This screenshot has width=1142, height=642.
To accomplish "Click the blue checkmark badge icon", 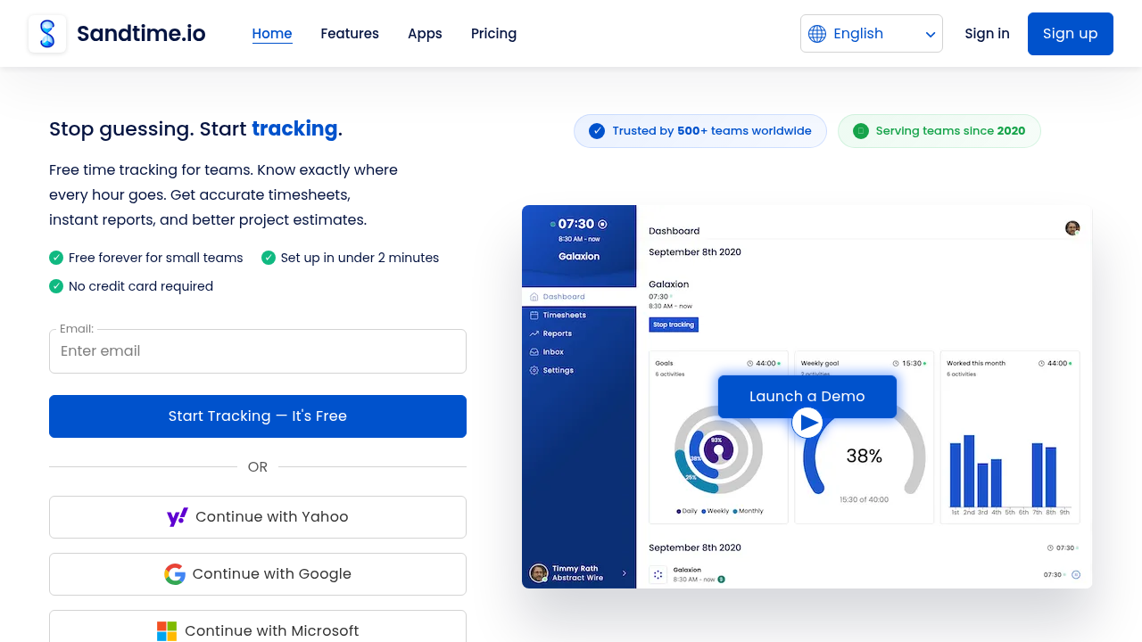I will [x=597, y=131].
